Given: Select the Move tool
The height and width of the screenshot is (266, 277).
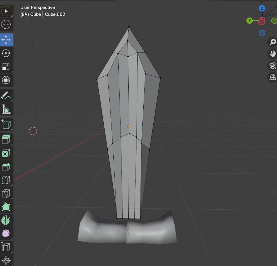Looking at the screenshot, I should tap(6, 40).
